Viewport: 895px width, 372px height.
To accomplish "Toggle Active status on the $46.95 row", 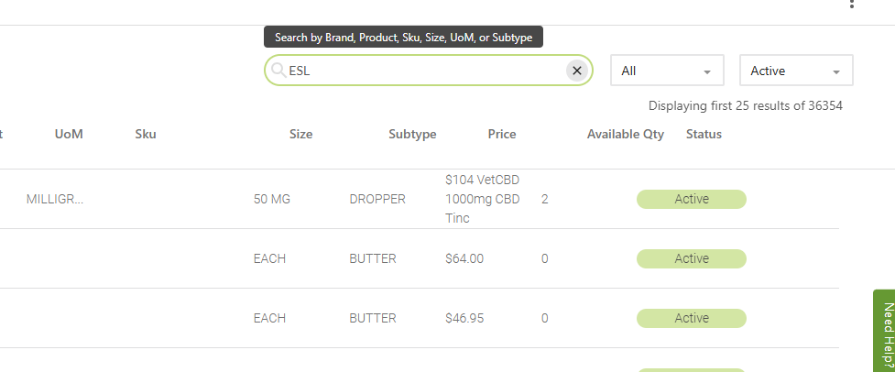I will click(x=692, y=318).
